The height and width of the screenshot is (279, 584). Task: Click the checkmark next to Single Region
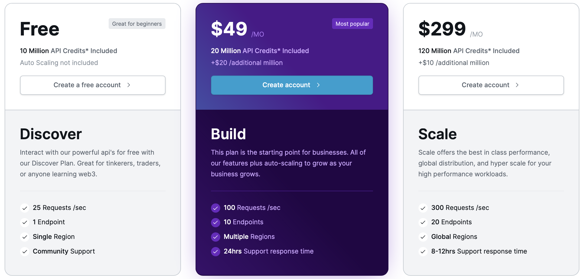click(25, 237)
